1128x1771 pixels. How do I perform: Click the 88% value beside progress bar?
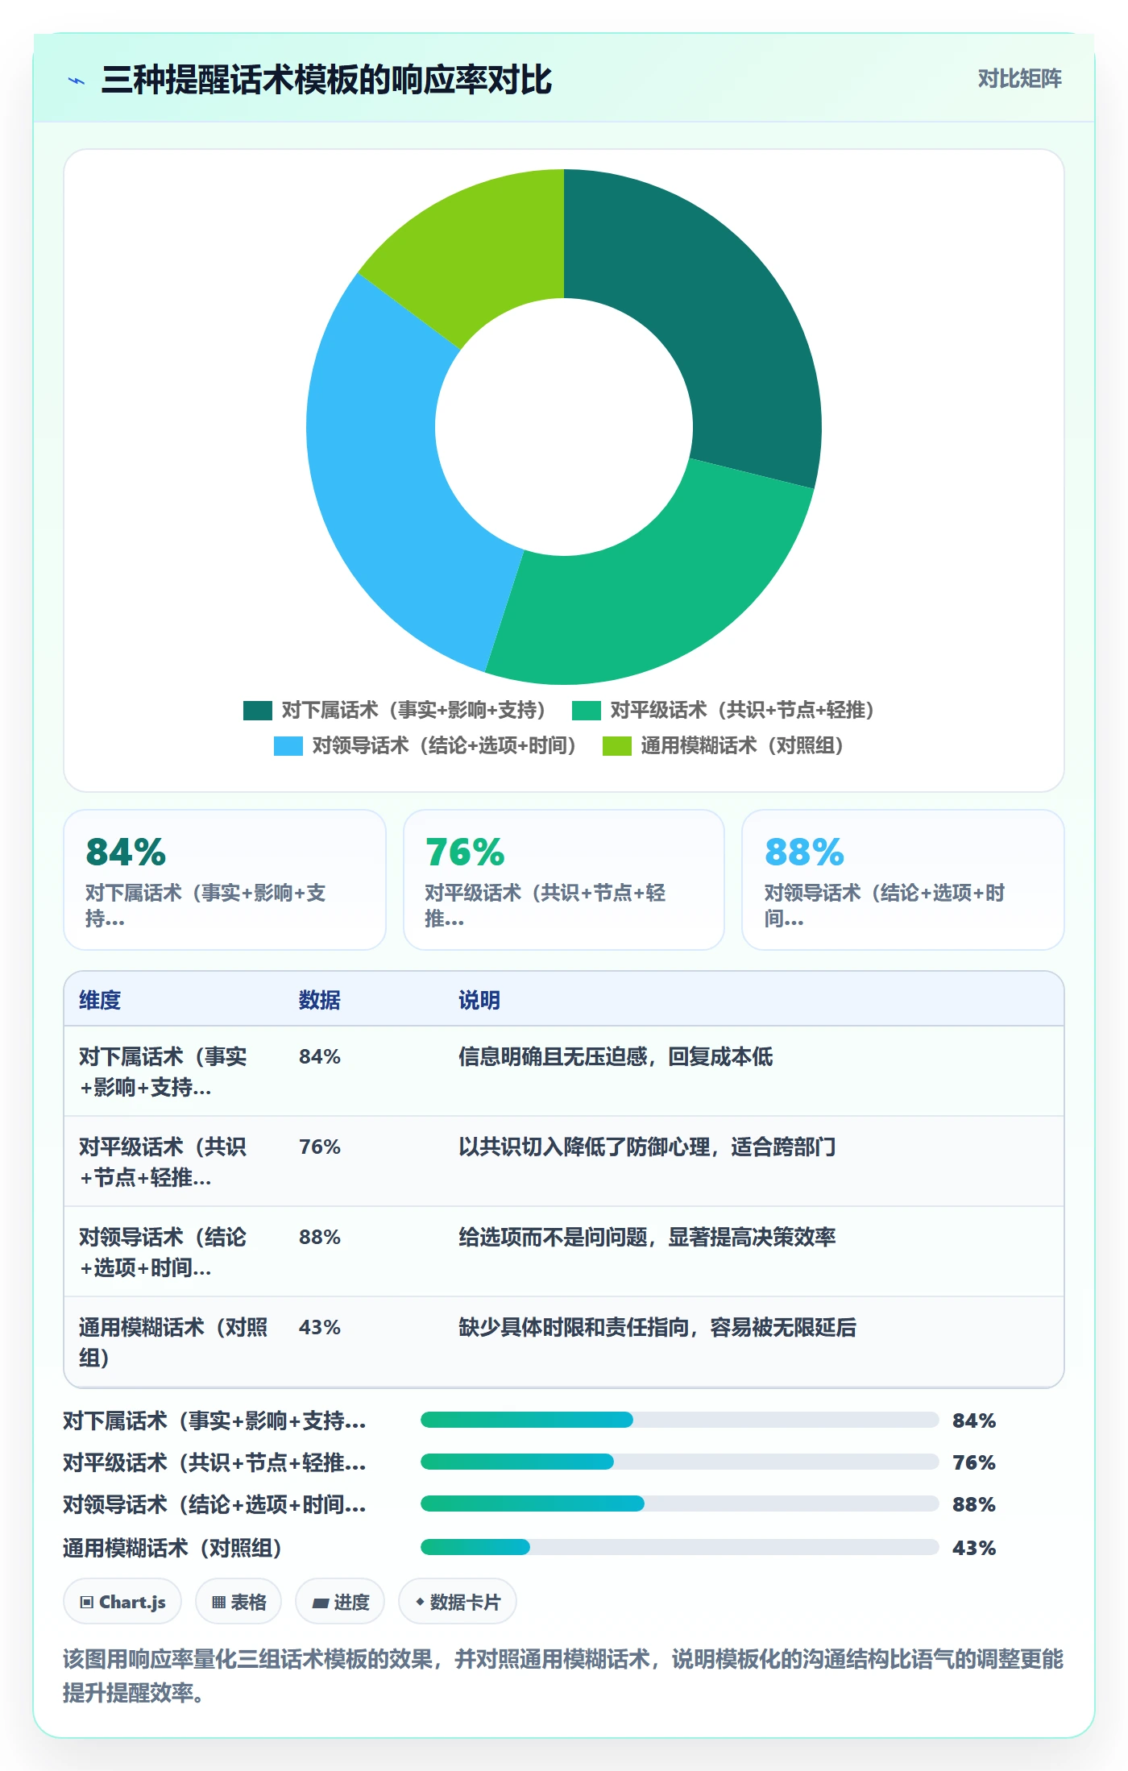[974, 1504]
